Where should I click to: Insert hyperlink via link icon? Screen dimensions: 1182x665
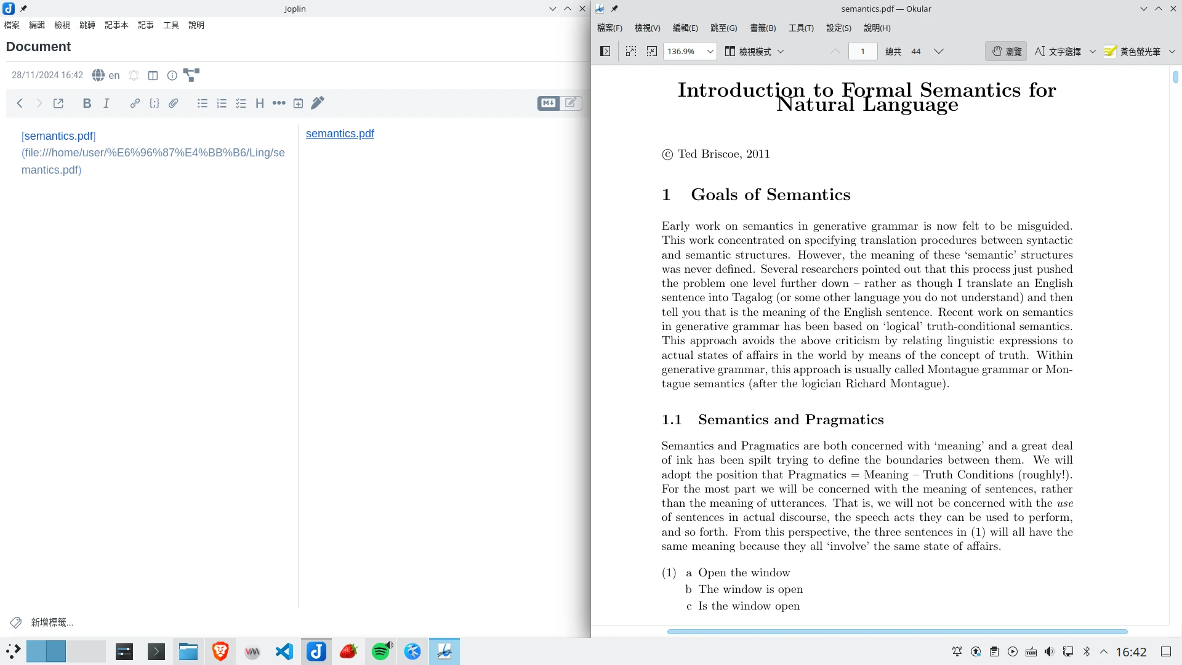(135, 103)
